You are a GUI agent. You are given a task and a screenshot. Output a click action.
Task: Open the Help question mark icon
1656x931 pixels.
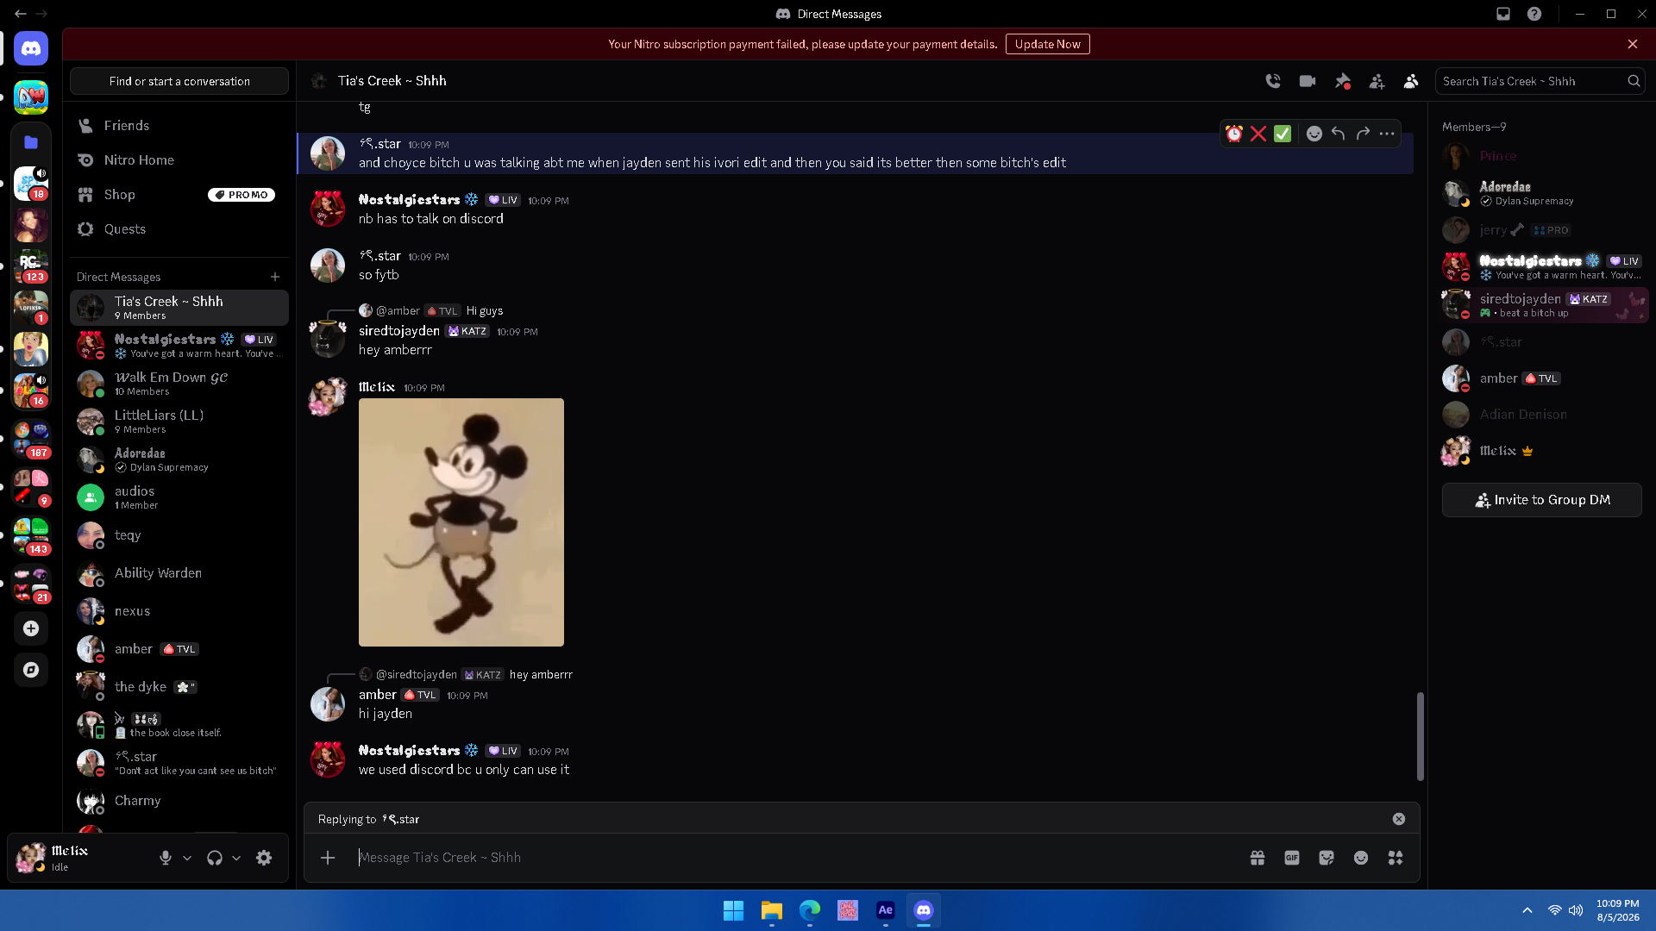pos(1534,14)
